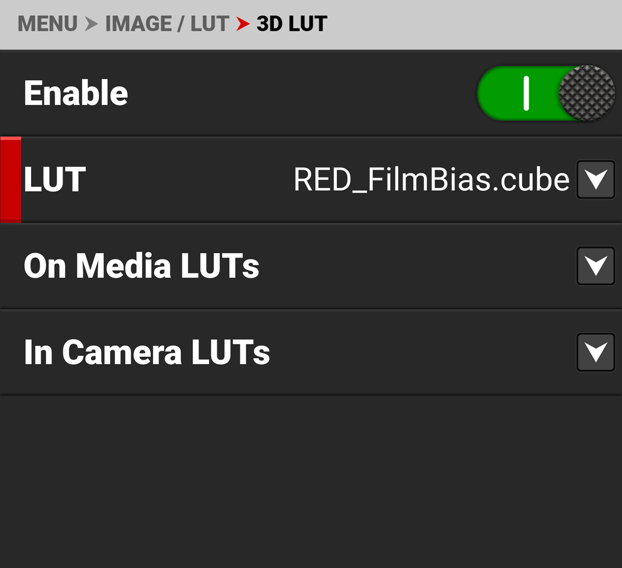Click the red highlight bar beside LUT
This screenshot has height=568, width=622.
click(10, 179)
